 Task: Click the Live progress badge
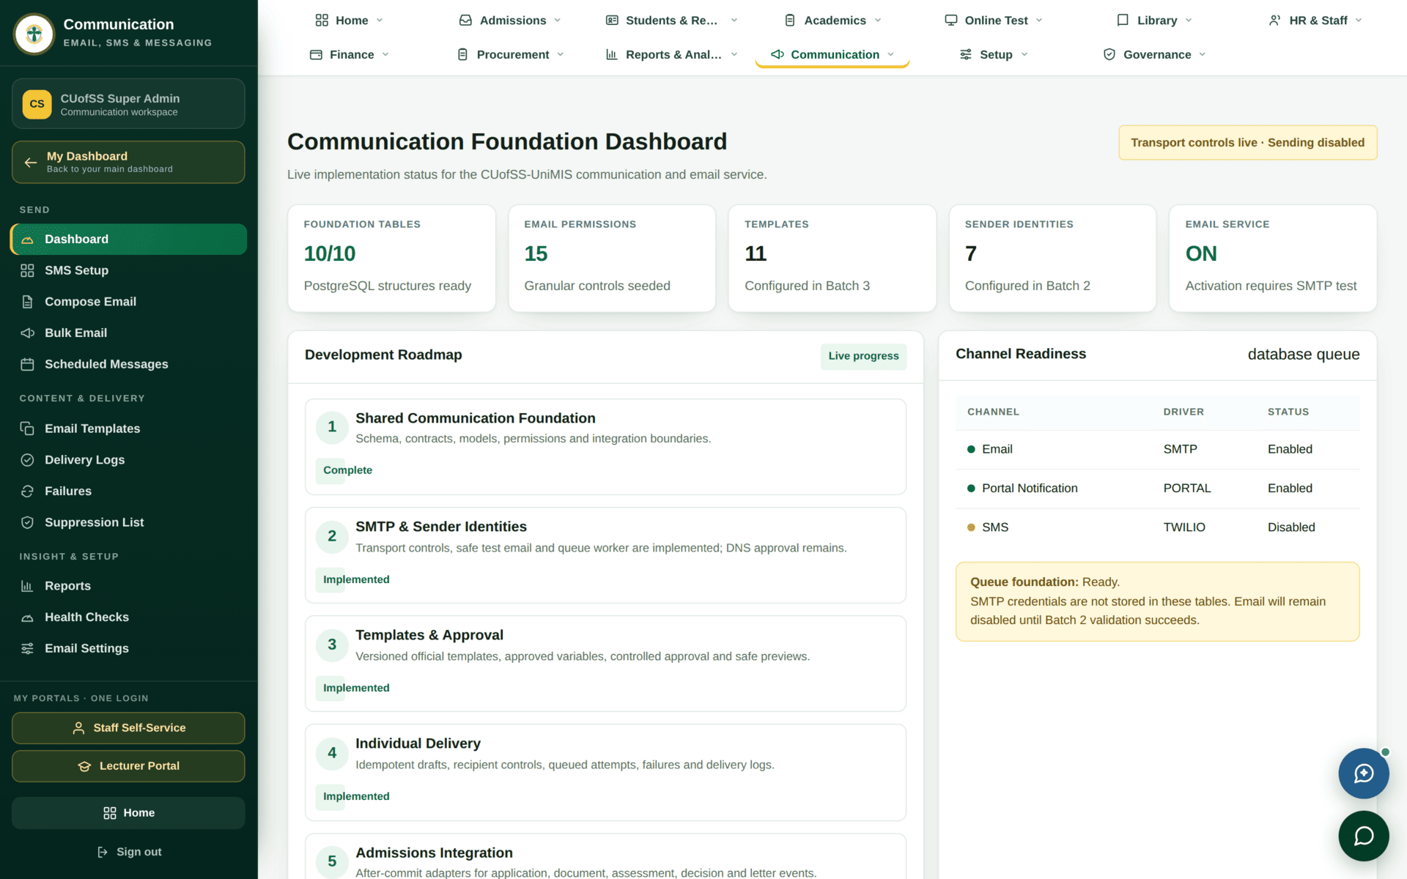click(x=863, y=357)
